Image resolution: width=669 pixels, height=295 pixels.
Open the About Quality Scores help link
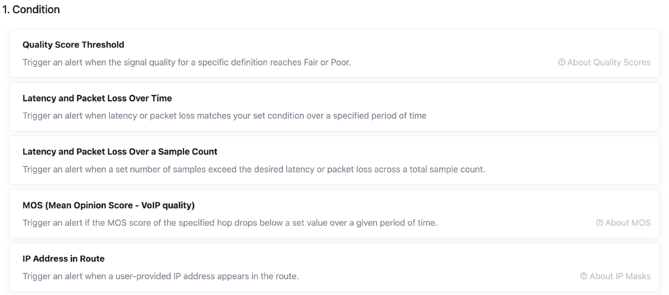pos(609,62)
